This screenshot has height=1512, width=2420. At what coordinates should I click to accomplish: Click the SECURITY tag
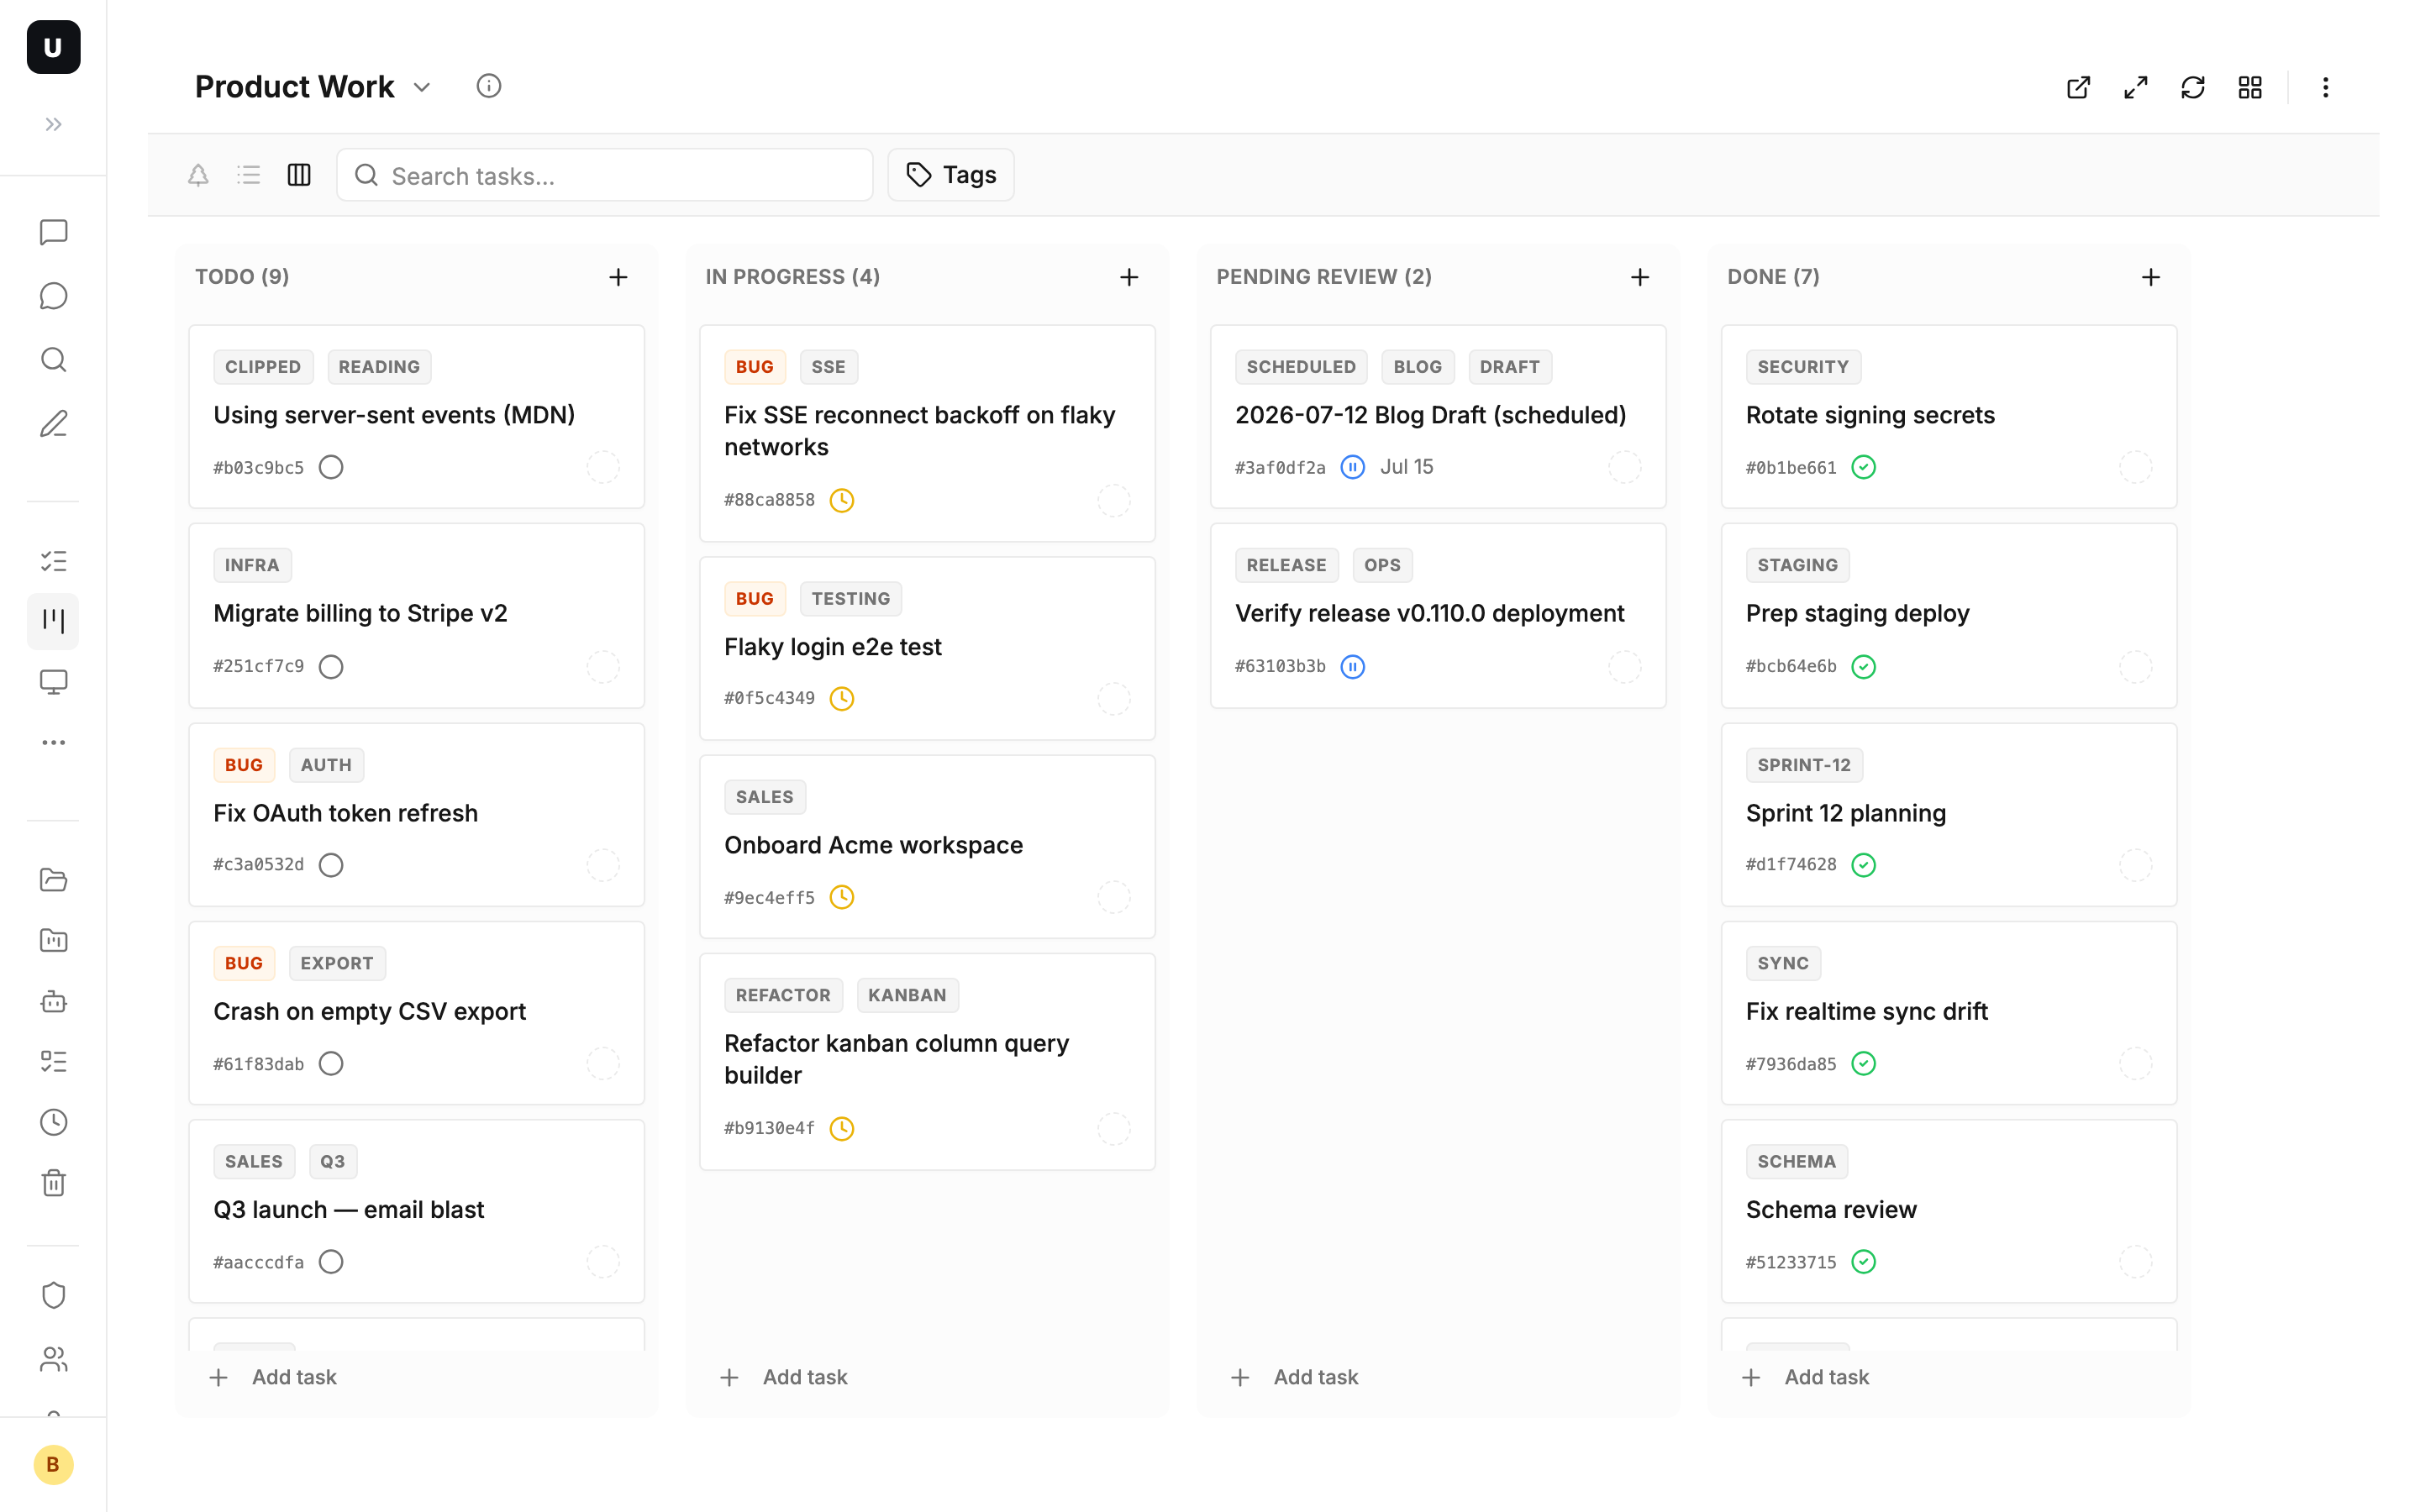pyautogui.click(x=1803, y=367)
